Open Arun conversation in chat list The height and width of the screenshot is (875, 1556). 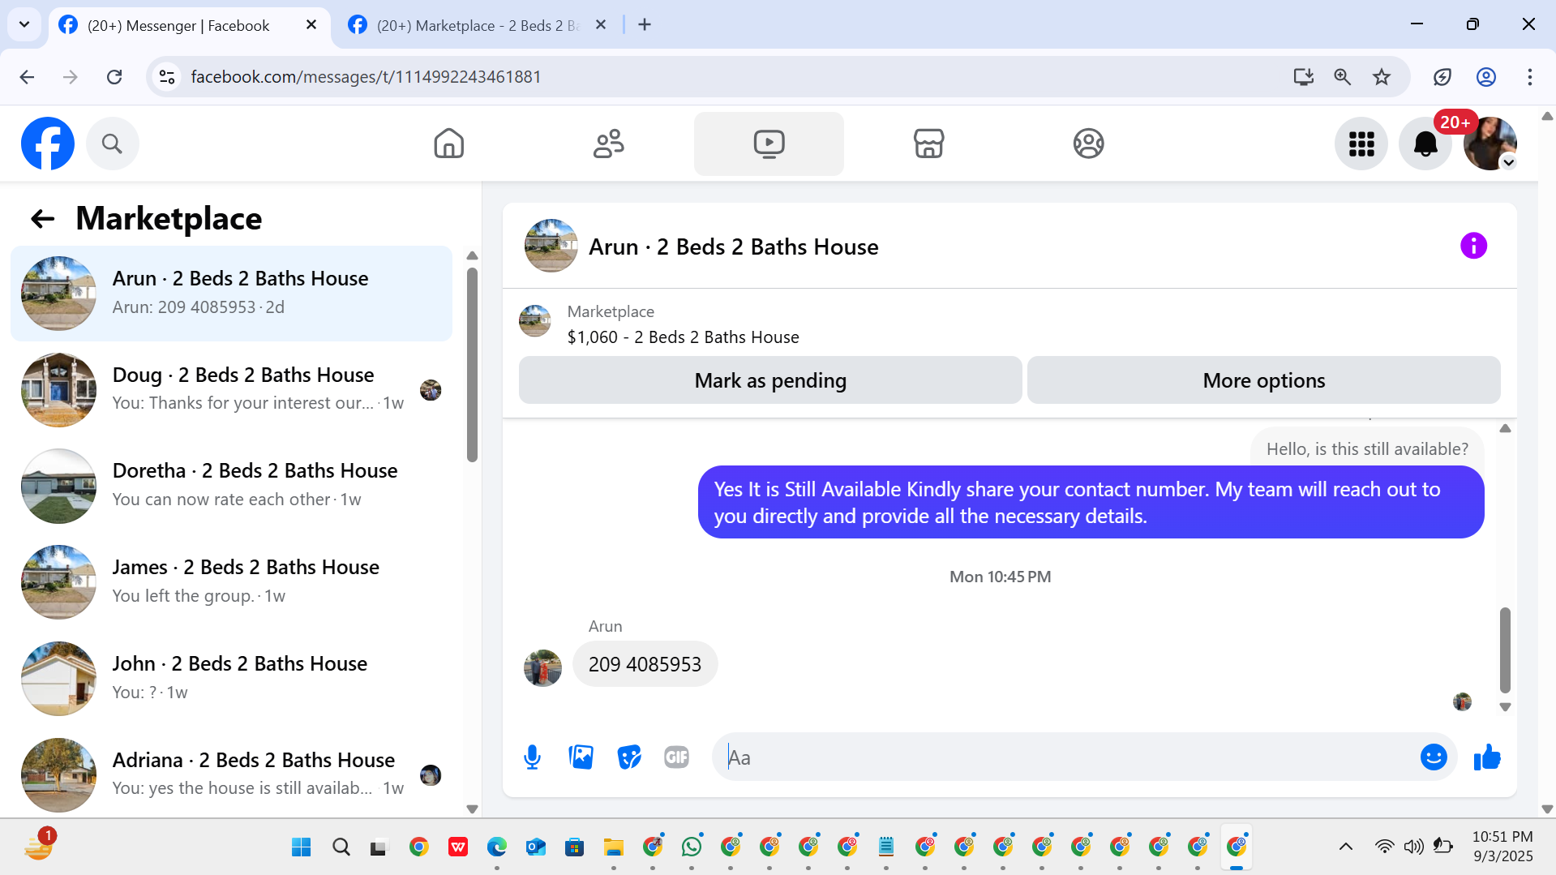[232, 294]
